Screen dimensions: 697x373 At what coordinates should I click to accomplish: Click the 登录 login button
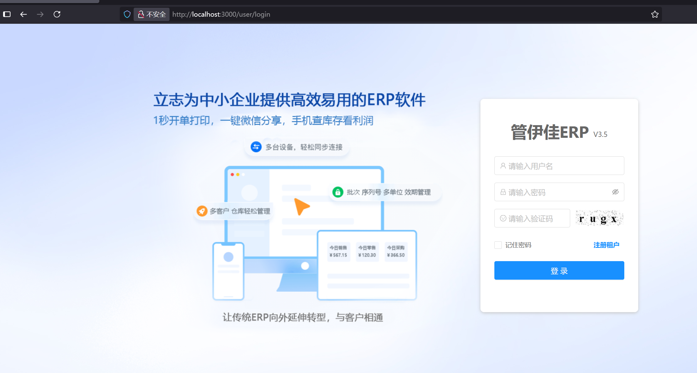point(559,270)
